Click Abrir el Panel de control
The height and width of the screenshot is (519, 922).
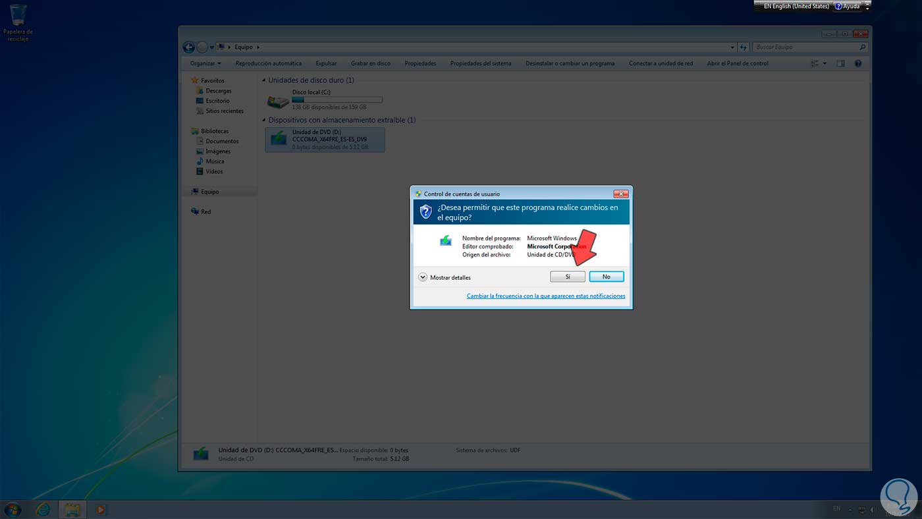pyautogui.click(x=738, y=64)
